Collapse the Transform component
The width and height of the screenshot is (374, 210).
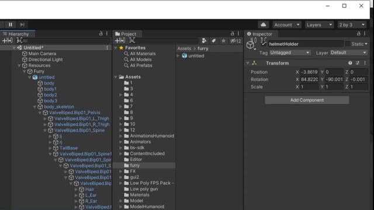pos(248,63)
